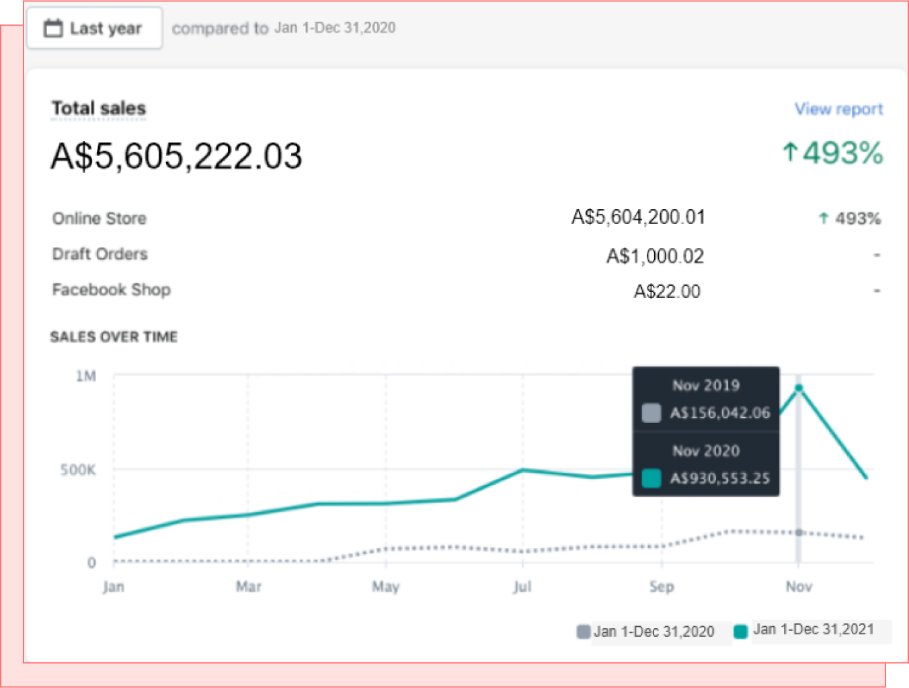Viewport: 909px width, 688px height.
Task: Select the A$22.00 Facebook Shop value
Action: tap(667, 291)
